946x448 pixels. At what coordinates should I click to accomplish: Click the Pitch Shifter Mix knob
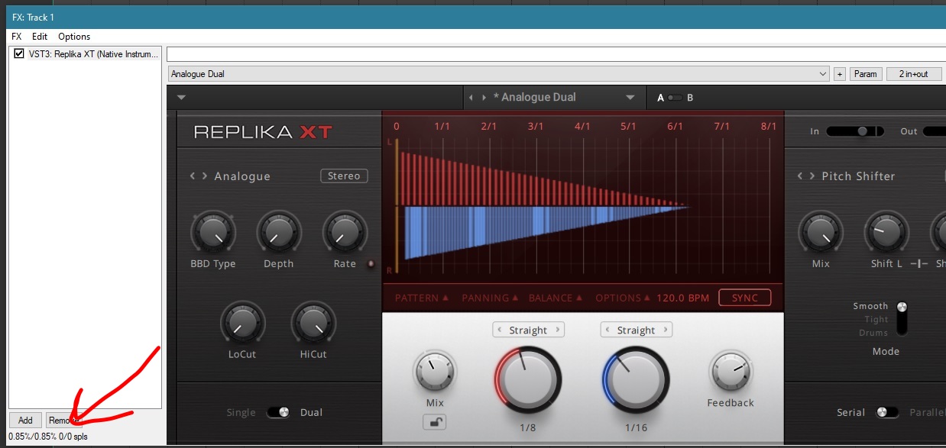pyautogui.click(x=821, y=233)
